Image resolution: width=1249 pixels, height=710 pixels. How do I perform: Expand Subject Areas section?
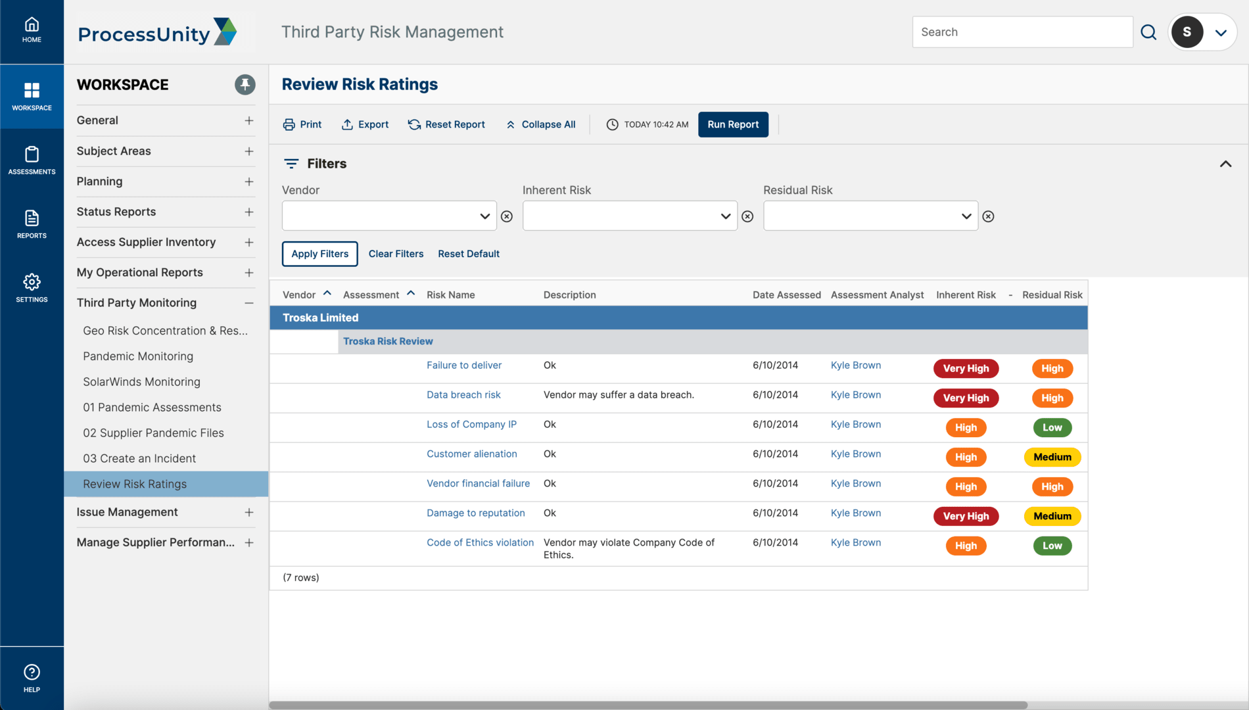(249, 151)
